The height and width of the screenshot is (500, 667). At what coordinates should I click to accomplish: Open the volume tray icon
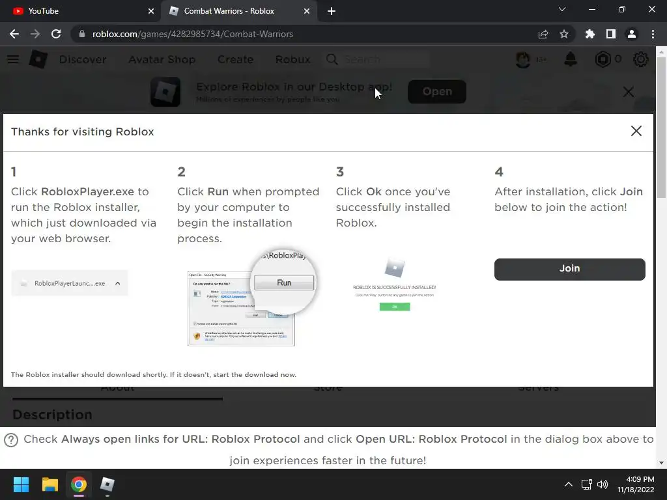pos(603,484)
